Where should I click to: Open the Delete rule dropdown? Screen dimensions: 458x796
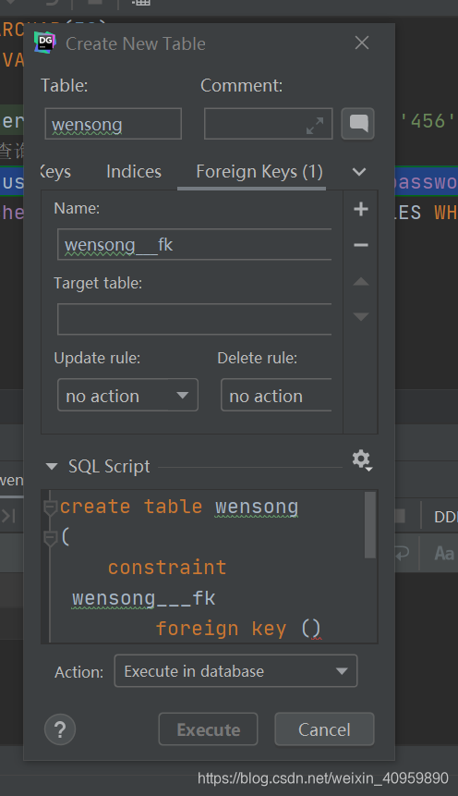(x=276, y=395)
